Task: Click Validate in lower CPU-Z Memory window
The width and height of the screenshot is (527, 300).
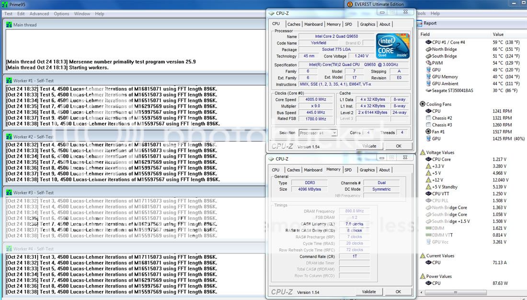Action: 369,291
